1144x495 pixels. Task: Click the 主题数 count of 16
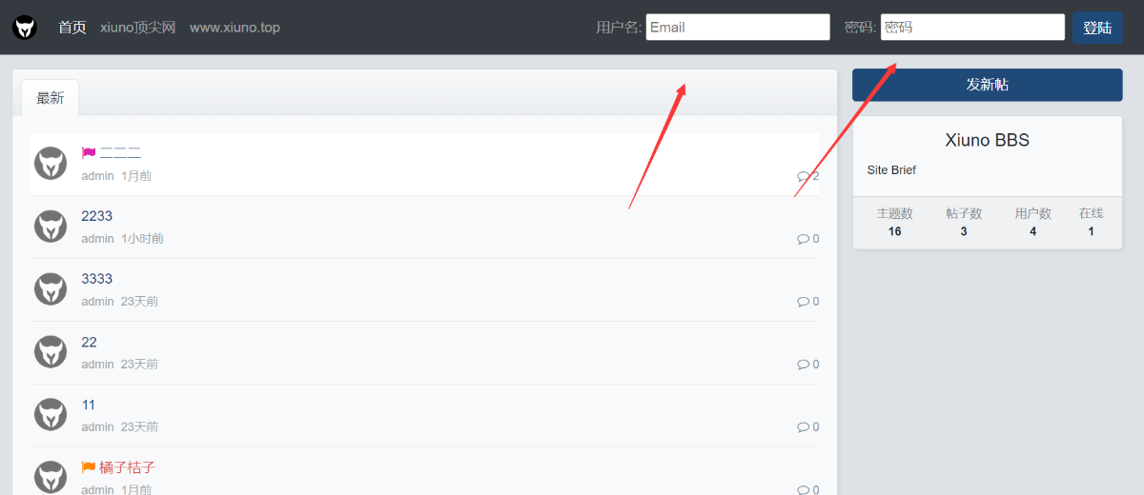(895, 231)
